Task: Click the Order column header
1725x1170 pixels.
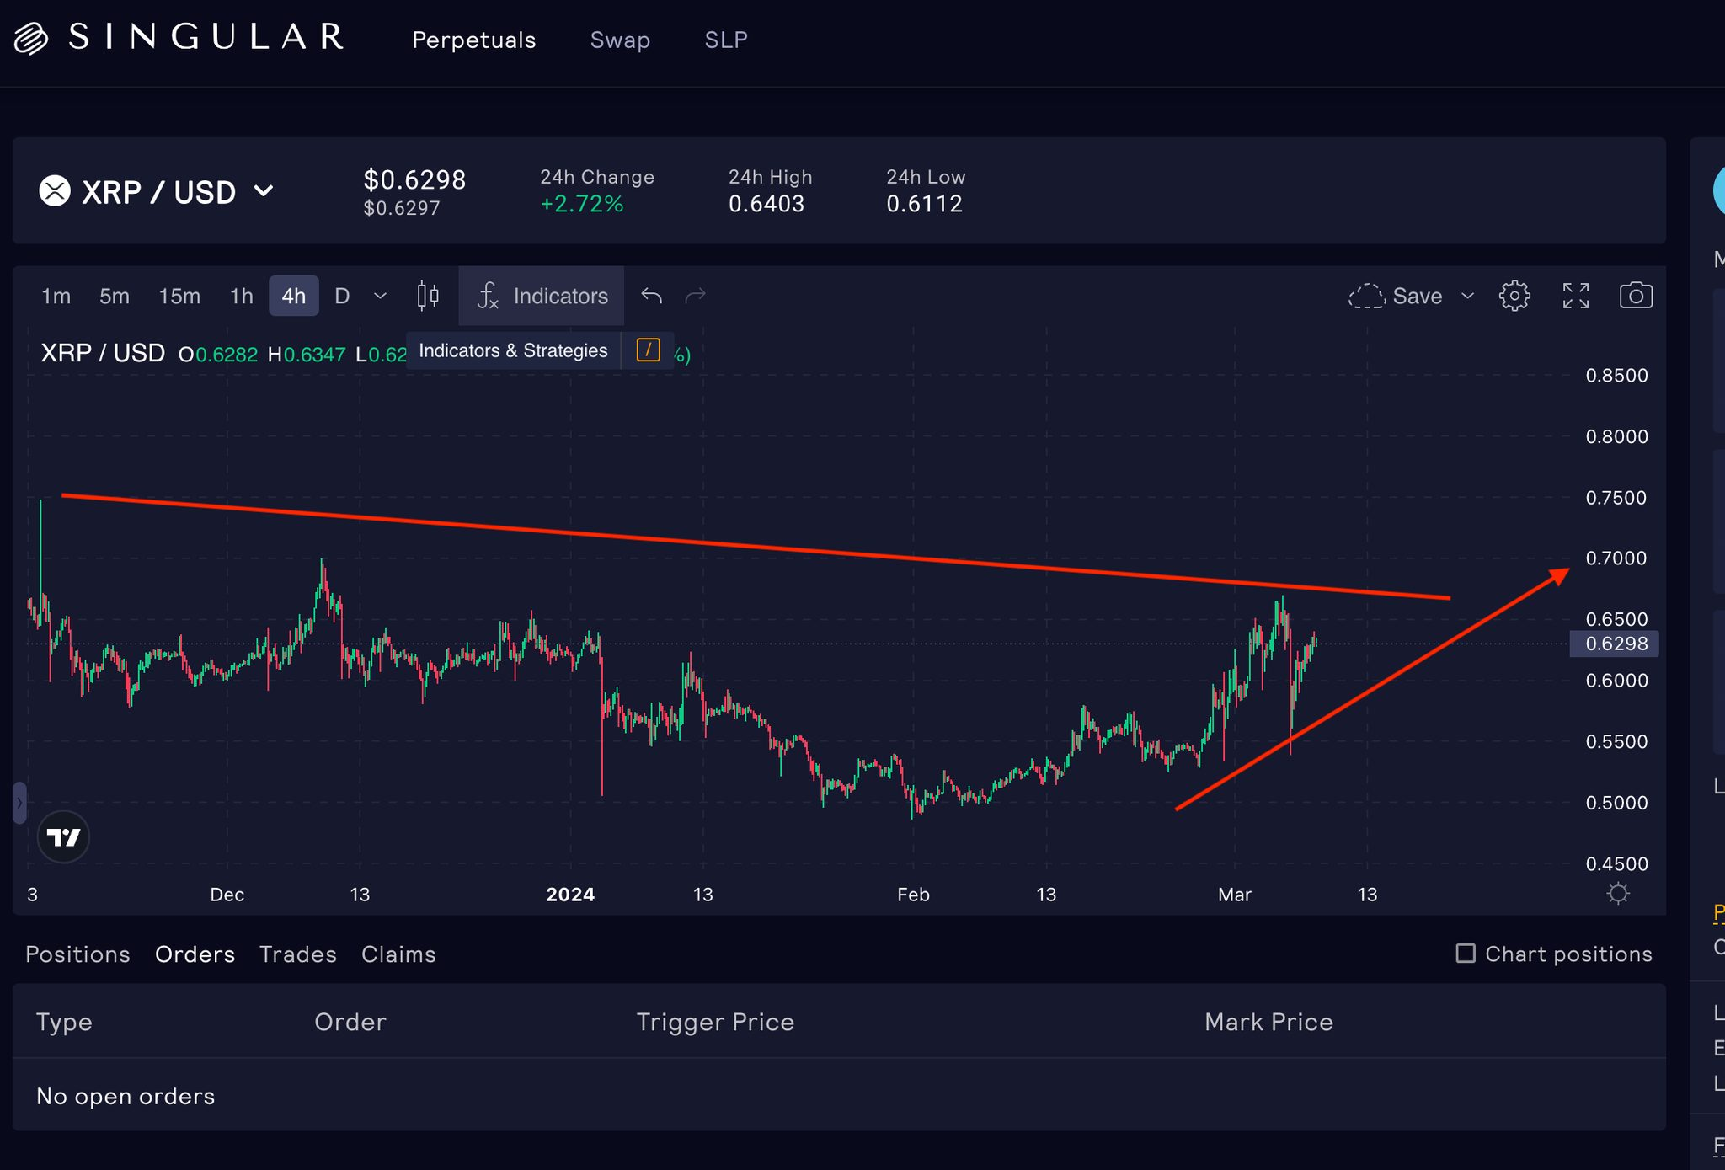Action: point(350,1022)
